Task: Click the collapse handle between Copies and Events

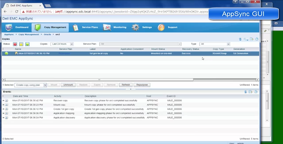Action: (131, 89)
